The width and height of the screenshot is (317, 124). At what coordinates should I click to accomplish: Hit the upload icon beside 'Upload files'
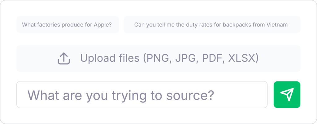click(64, 58)
